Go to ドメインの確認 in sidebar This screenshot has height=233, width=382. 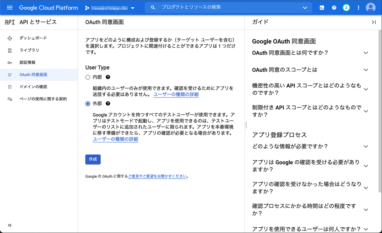coord(39,87)
